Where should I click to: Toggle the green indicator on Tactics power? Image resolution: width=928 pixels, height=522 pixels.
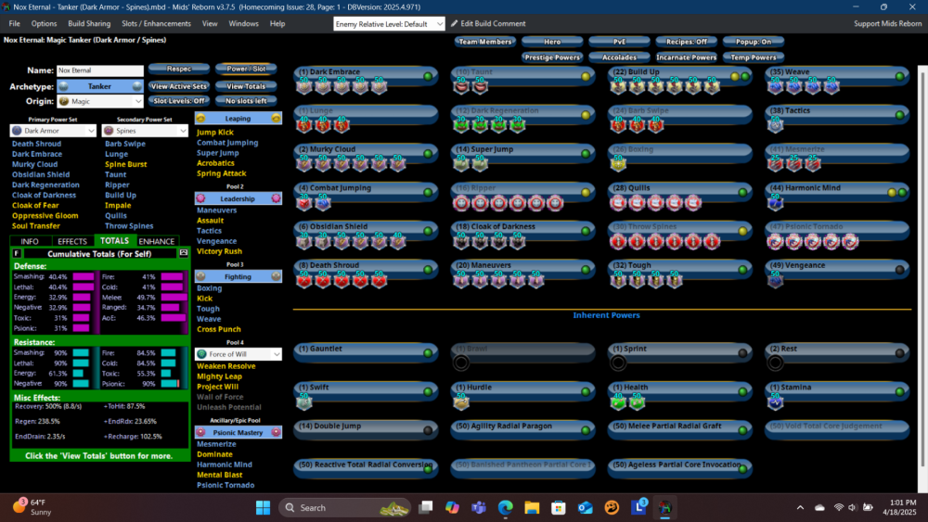coord(899,111)
